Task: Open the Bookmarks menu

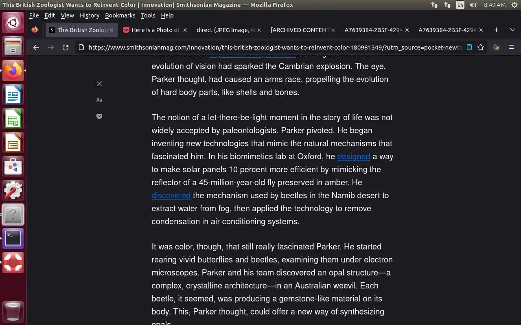Action: [x=120, y=15]
